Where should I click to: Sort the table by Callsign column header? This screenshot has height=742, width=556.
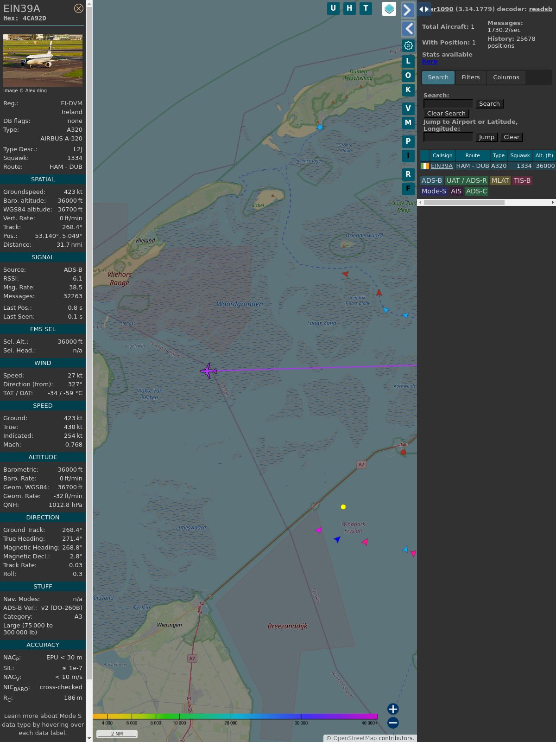click(x=442, y=156)
